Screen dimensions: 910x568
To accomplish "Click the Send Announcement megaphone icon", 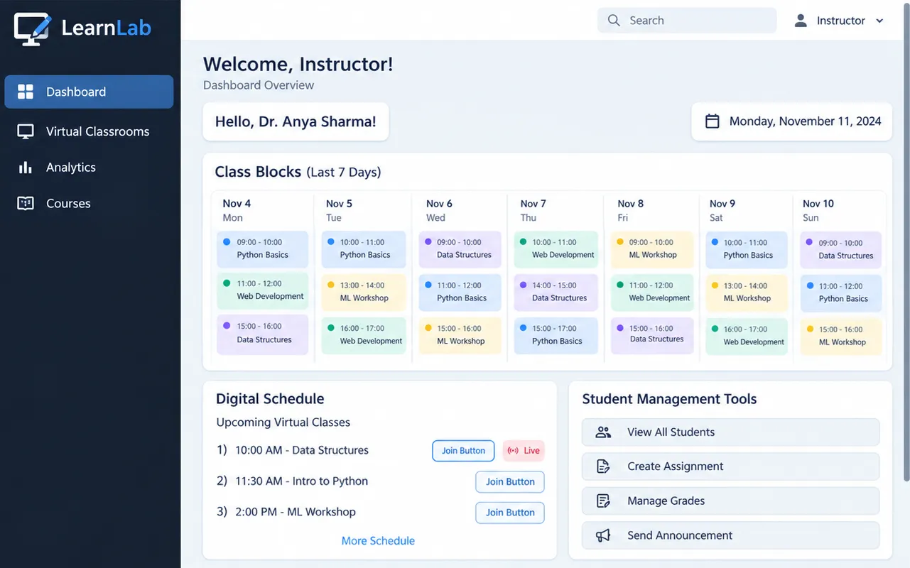I will 603,535.
